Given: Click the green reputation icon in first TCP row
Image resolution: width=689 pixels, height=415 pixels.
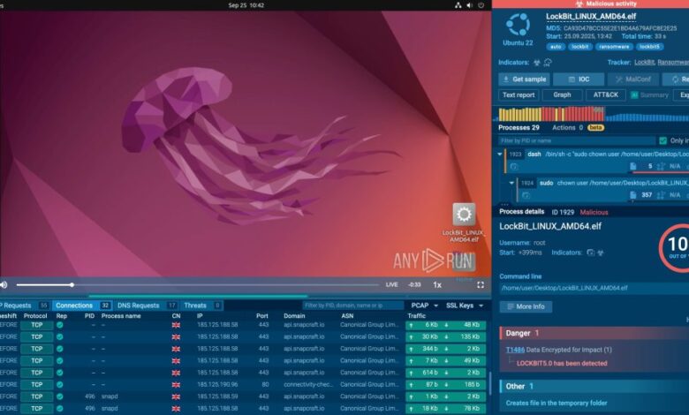Looking at the screenshot, I should [60, 325].
